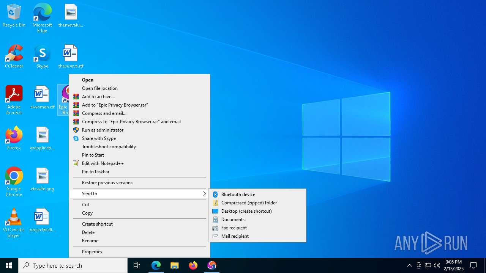Send to Fax recipient

(x=257, y=228)
